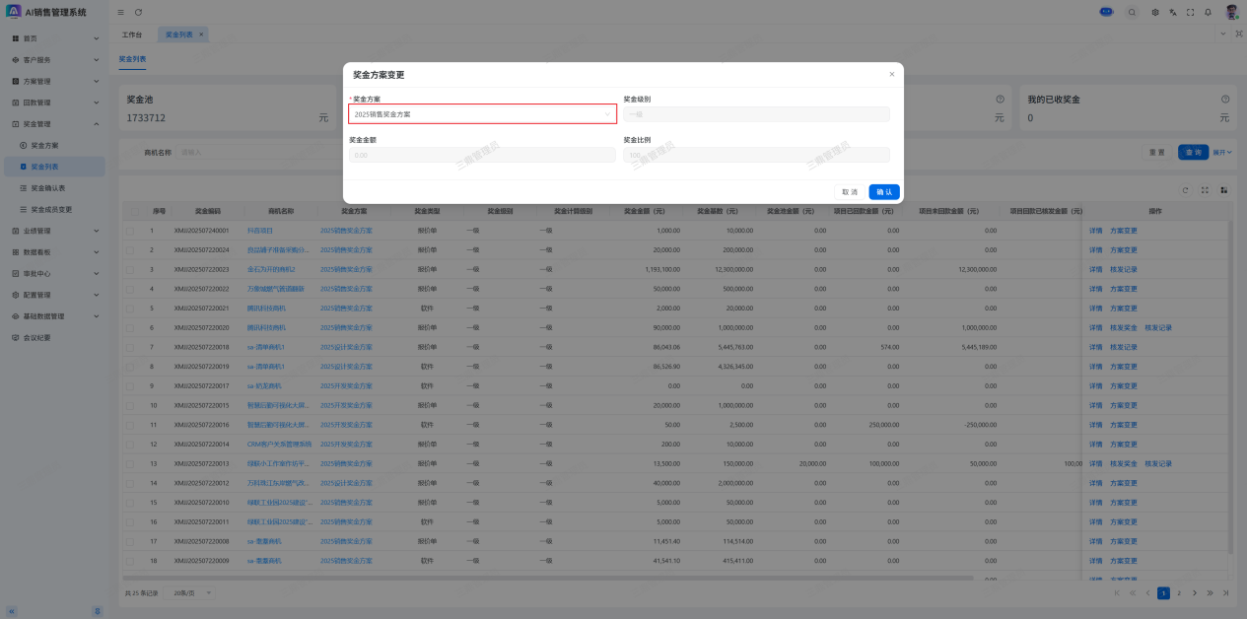Switch to the 工作台 tab
This screenshot has height=619, width=1247.
pos(131,34)
